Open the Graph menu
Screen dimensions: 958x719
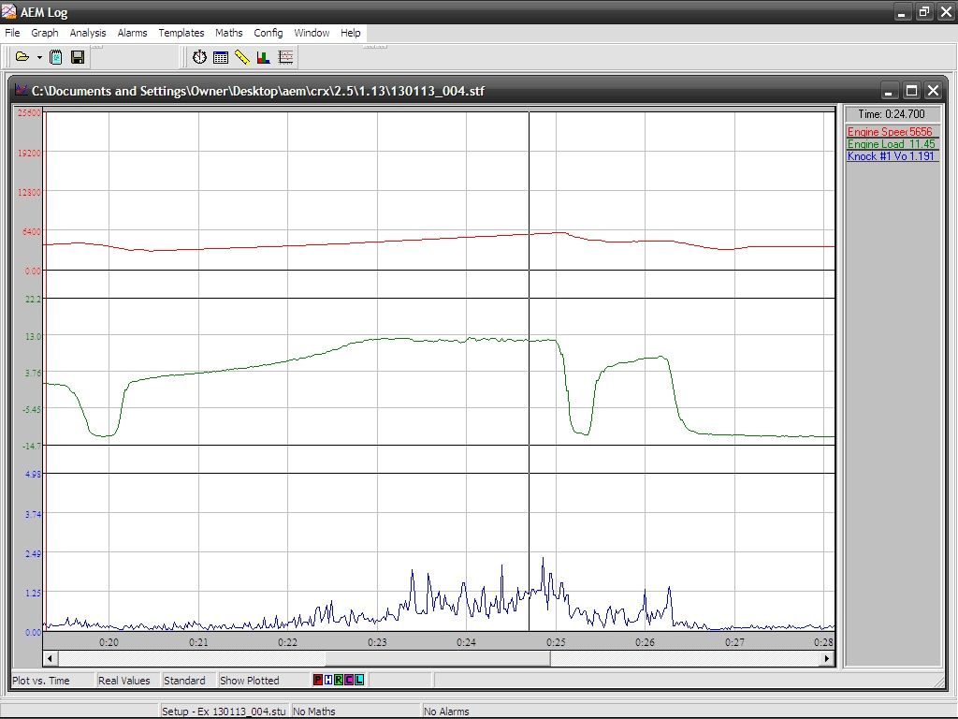(x=45, y=33)
